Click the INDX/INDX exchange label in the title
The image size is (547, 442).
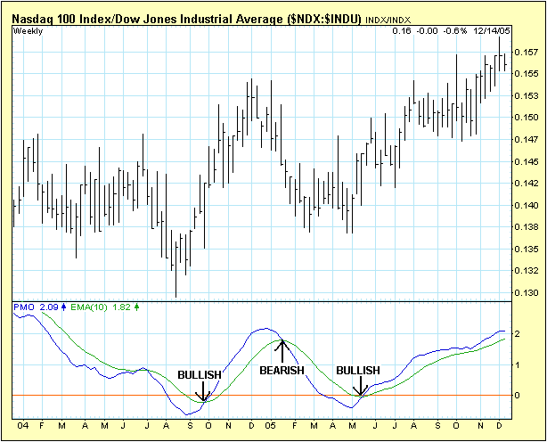click(x=389, y=18)
